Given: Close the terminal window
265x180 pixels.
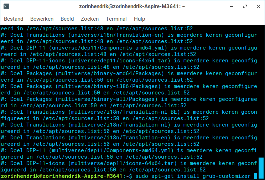Looking at the screenshot, I should pyautogui.click(x=258, y=7).
